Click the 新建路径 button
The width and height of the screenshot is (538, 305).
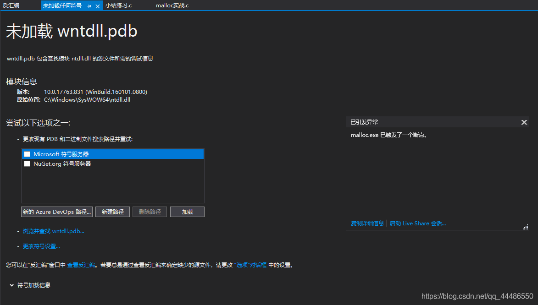[x=112, y=212]
